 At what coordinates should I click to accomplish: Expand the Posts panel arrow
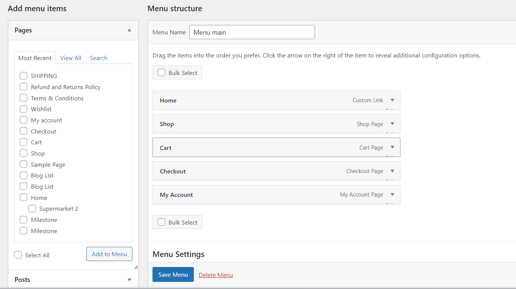[129, 280]
